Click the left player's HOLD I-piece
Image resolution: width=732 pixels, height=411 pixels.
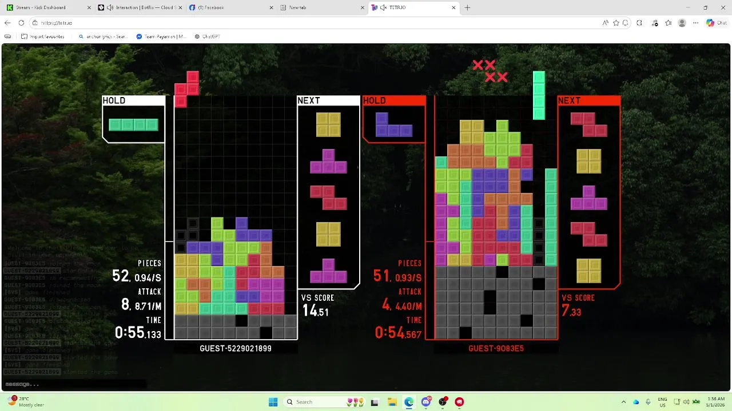(x=133, y=125)
